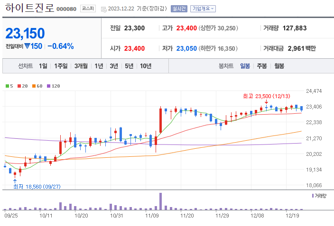Image resolution: width=334 pixels, height=226 pixels.
Task: Click the 시가 value 23,400
Action: 134,48
